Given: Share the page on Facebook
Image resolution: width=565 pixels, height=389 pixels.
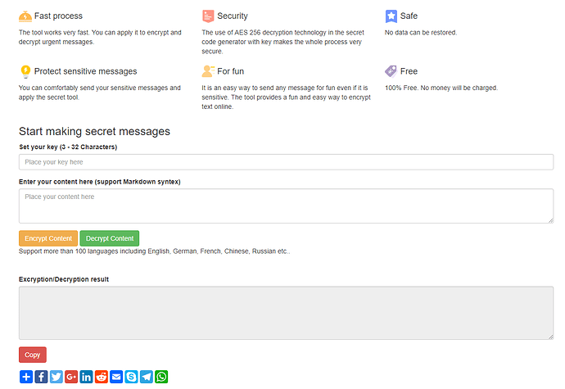Looking at the screenshot, I should pos(41,377).
